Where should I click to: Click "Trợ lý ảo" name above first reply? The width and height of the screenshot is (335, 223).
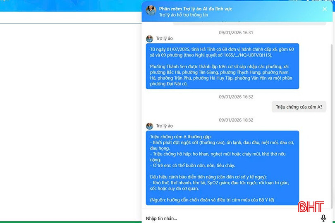click(165, 39)
